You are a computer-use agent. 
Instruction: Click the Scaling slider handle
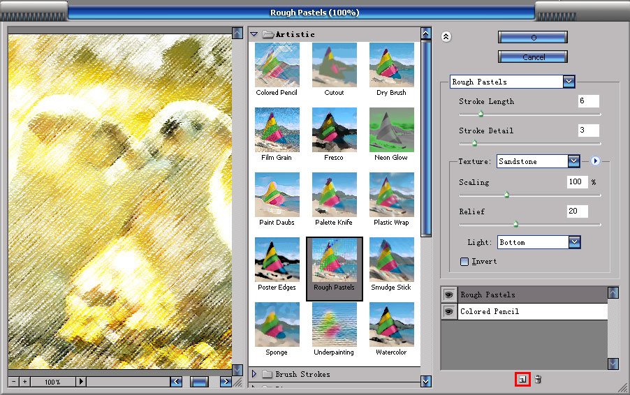(x=506, y=195)
